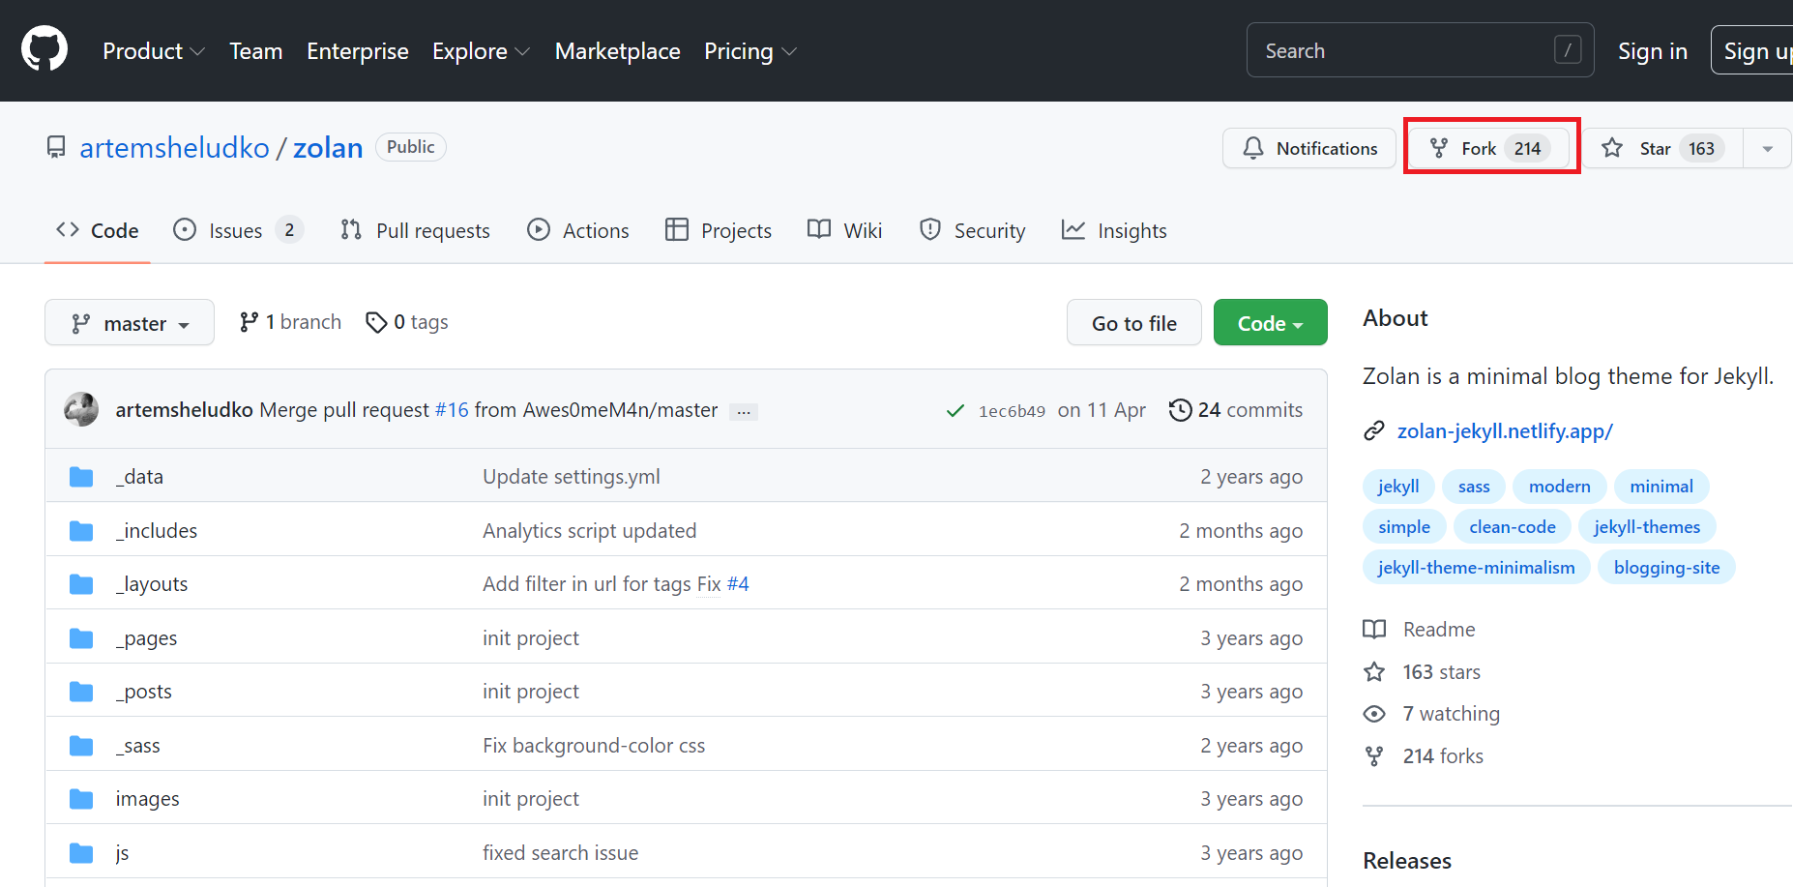
Task: Click the Readme book icon
Action: pos(1374,630)
